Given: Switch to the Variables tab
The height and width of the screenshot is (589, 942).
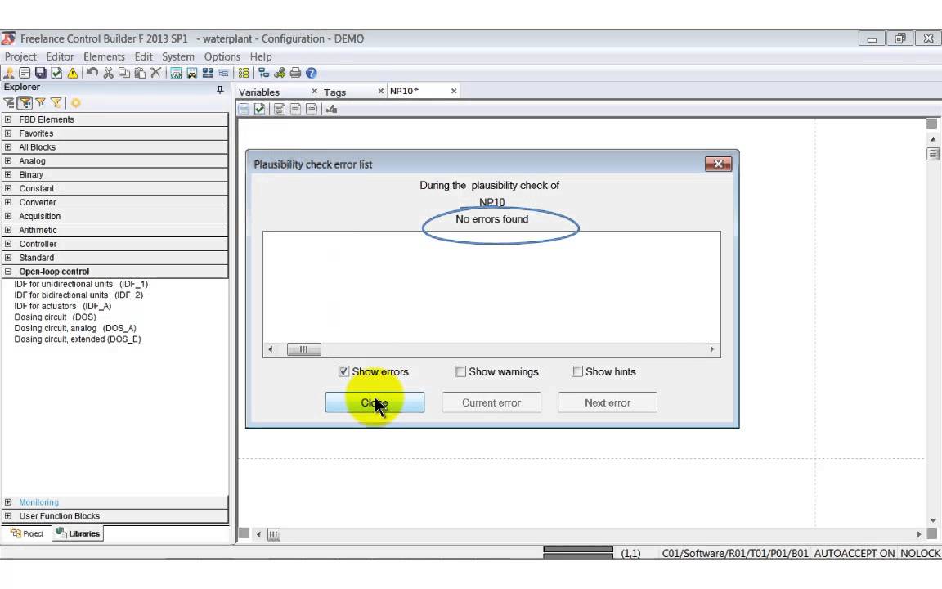Looking at the screenshot, I should coord(259,92).
